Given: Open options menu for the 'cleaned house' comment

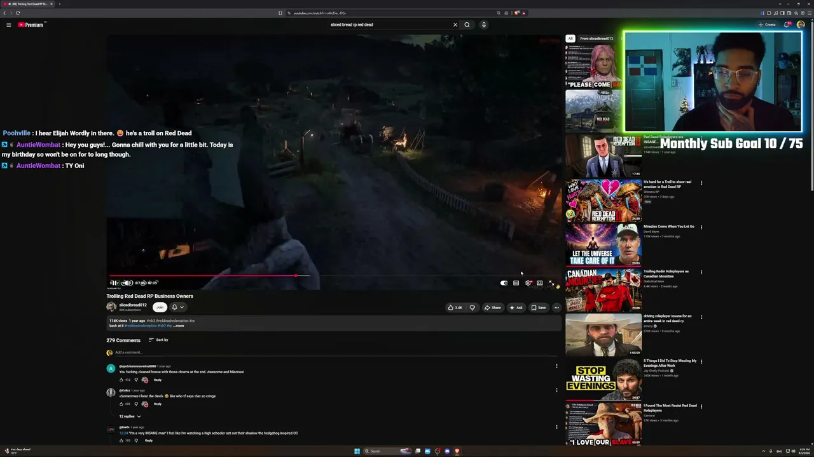Looking at the screenshot, I should 556,366.
